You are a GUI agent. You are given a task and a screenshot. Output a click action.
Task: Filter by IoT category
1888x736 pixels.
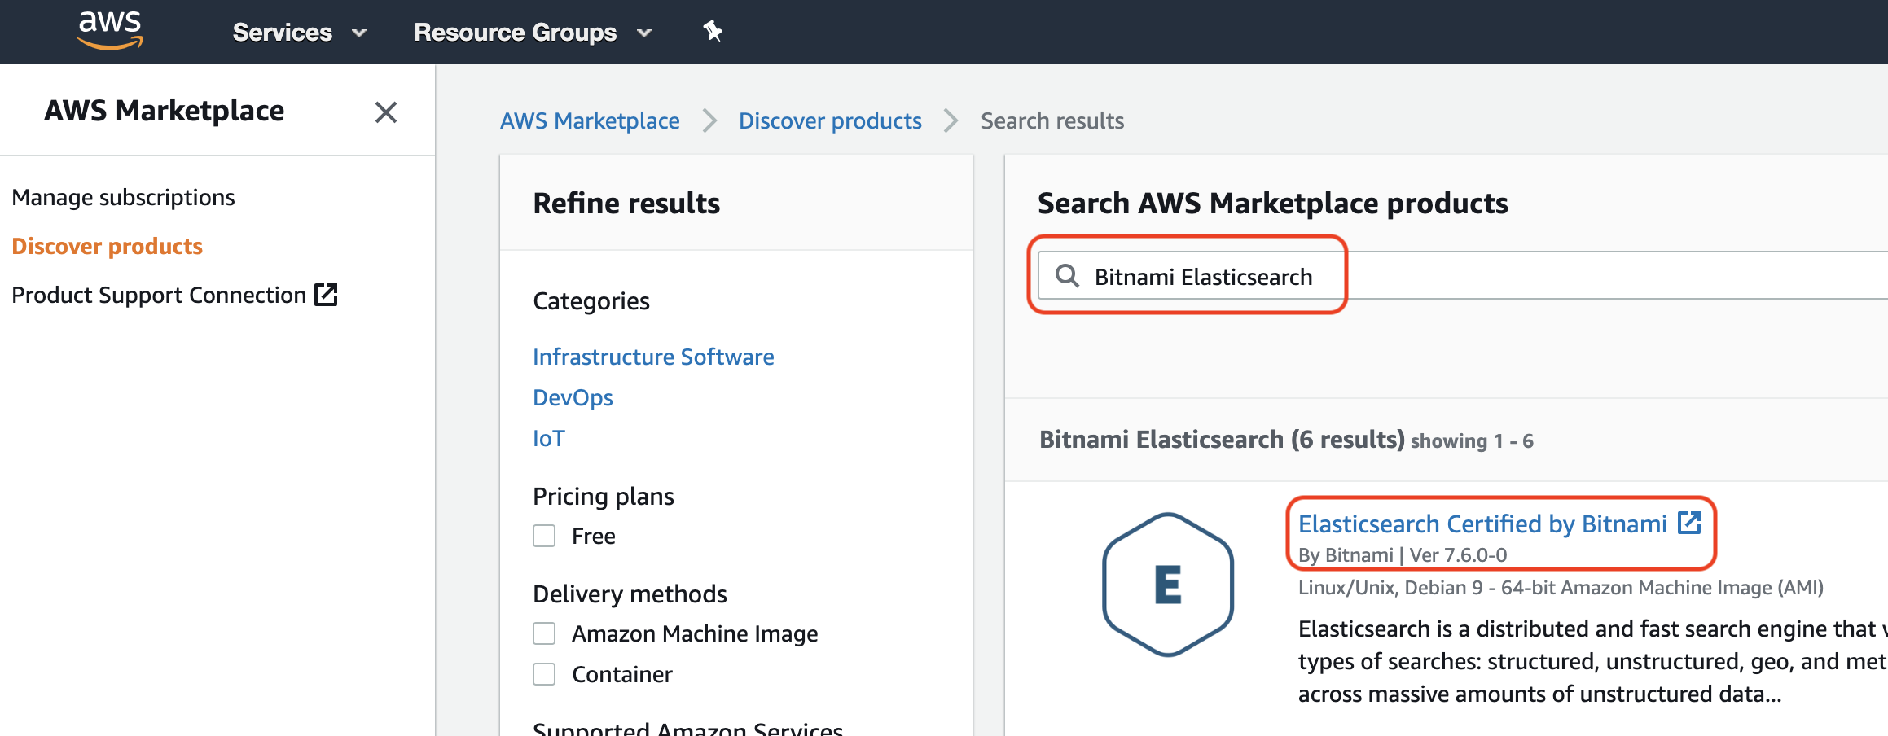point(548,439)
